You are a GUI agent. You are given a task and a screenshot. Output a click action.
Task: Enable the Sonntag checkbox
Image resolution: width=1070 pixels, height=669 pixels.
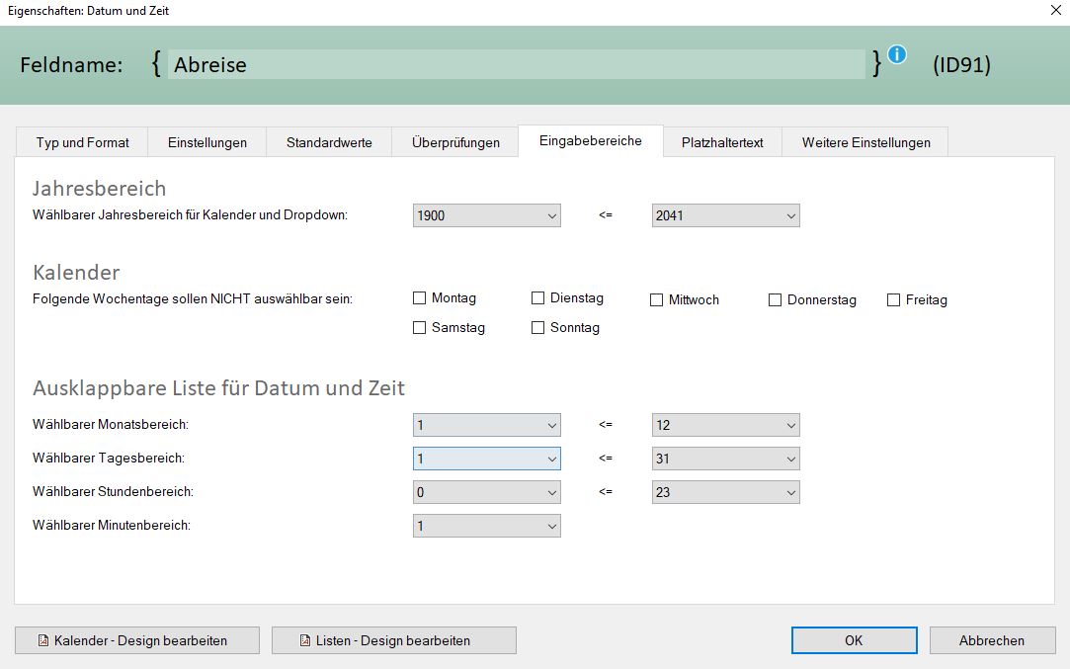(x=538, y=328)
